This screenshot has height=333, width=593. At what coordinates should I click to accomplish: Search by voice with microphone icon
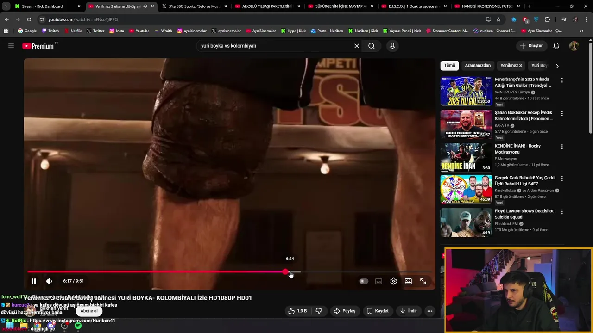click(392, 46)
